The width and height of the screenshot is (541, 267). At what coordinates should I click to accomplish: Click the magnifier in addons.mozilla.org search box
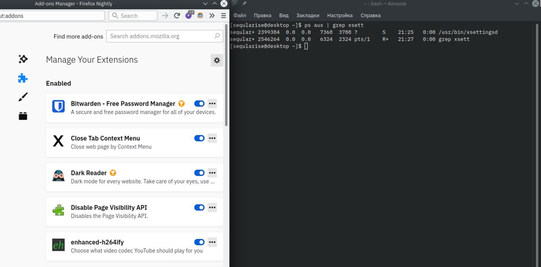[217, 36]
